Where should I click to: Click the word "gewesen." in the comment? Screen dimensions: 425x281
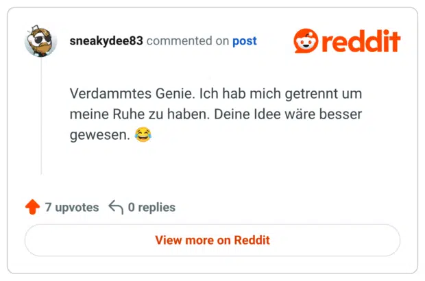click(x=99, y=136)
